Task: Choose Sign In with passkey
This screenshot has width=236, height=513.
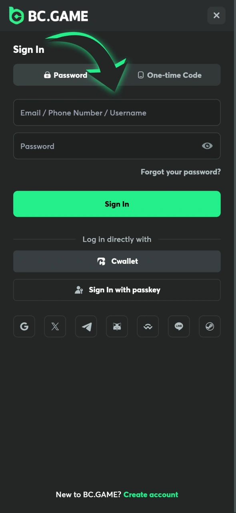Action: point(117,290)
